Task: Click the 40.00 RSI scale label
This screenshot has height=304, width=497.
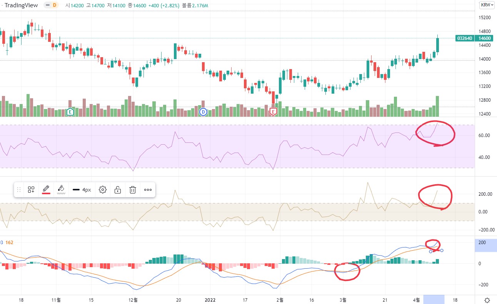Action: pyautogui.click(x=484, y=157)
